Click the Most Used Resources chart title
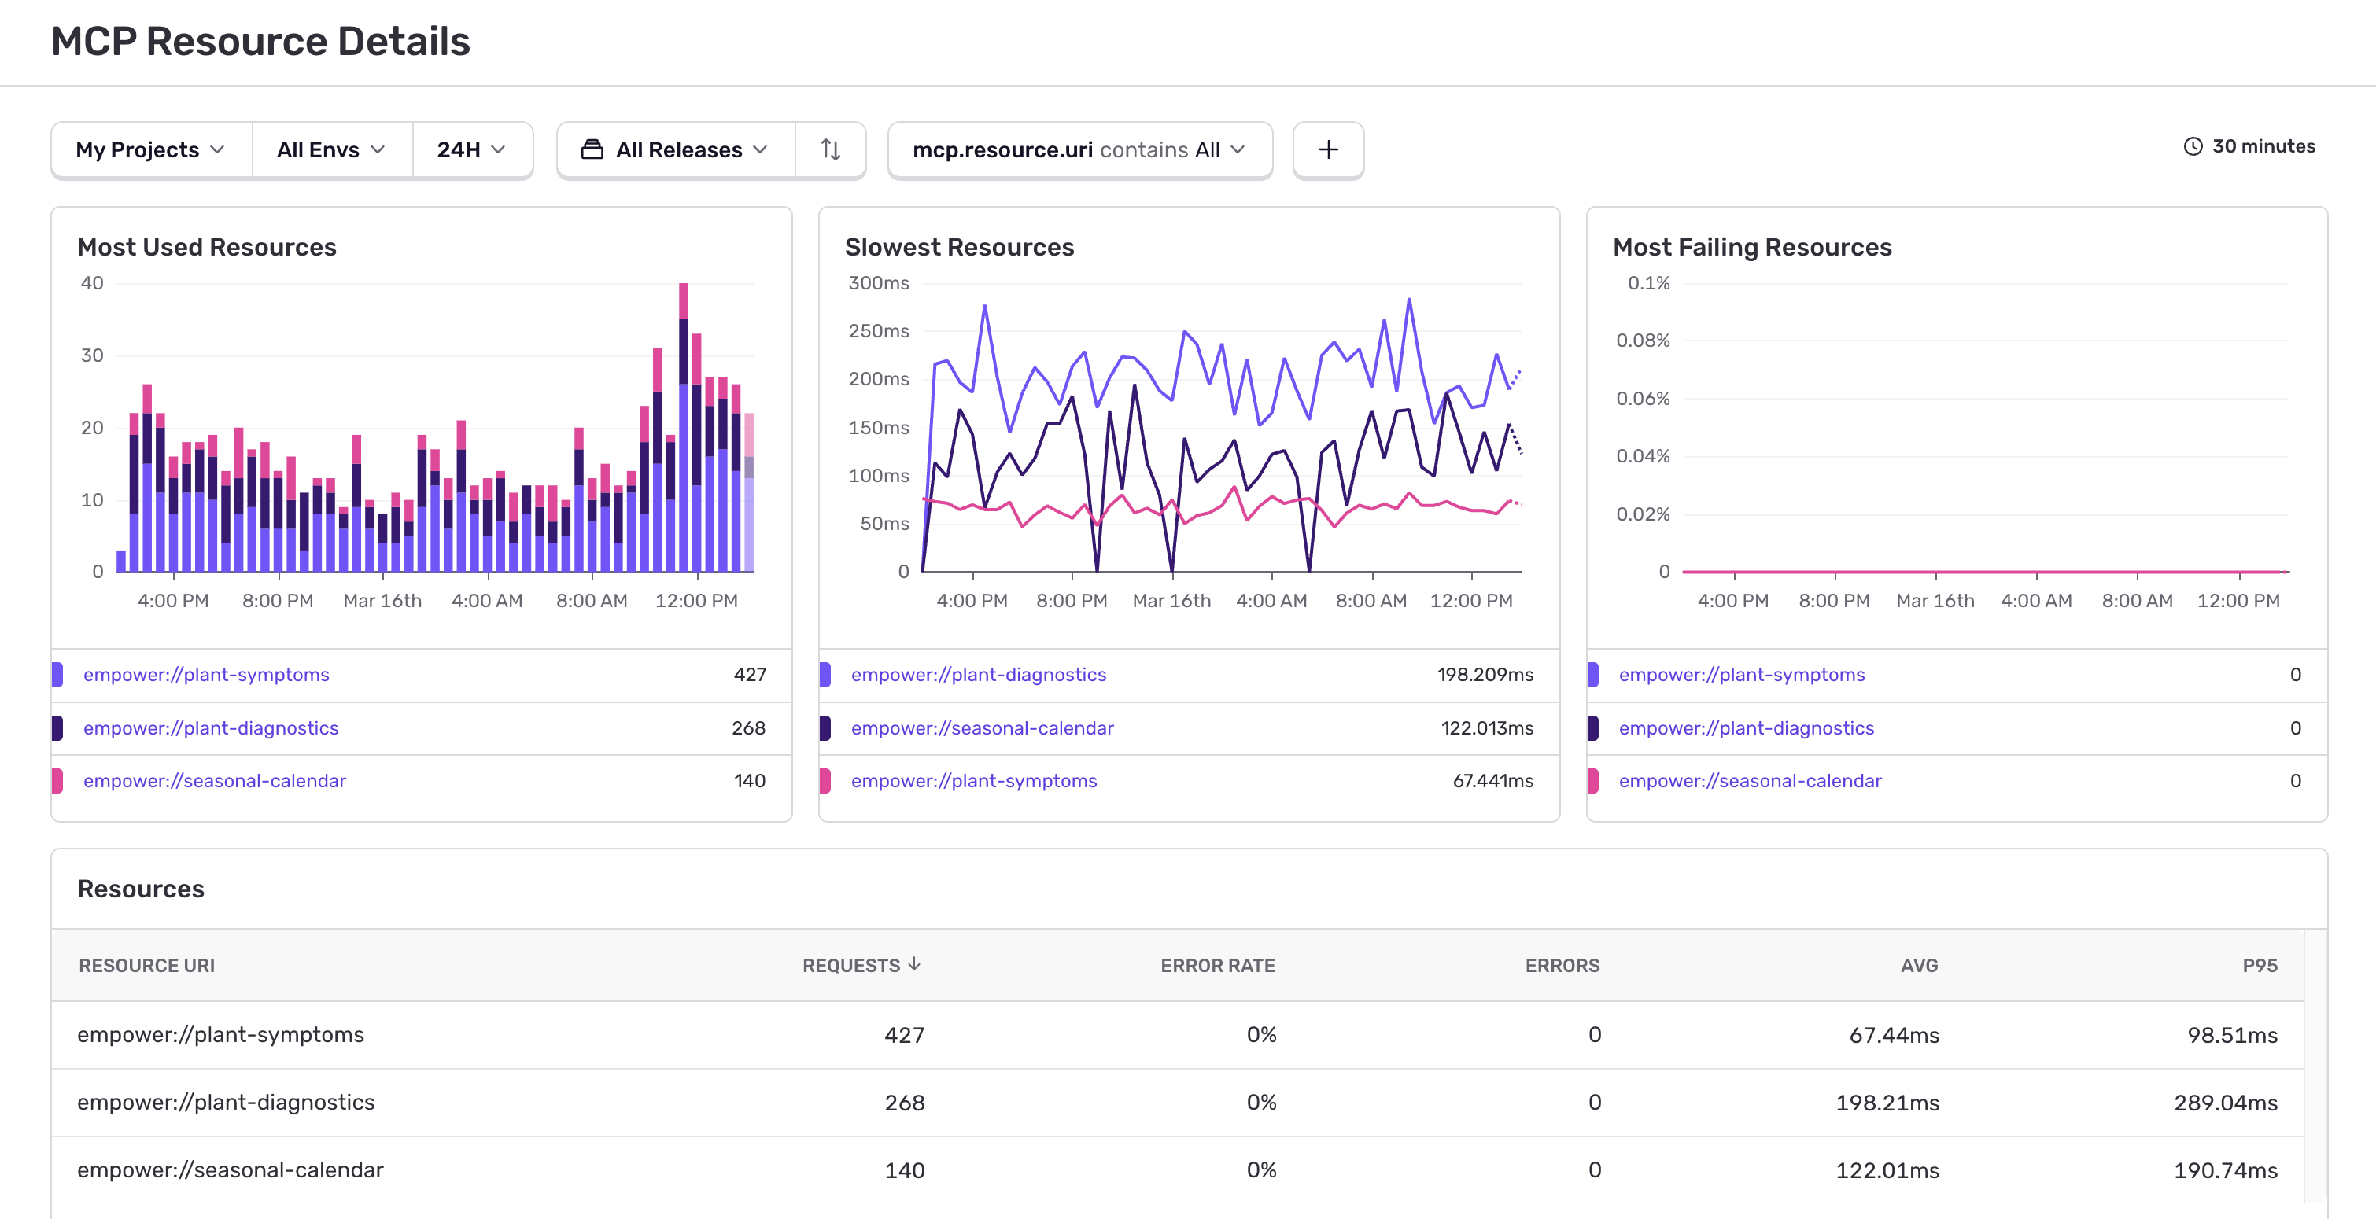This screenshot has height=1219, width=2376. (x=207, y=247)
